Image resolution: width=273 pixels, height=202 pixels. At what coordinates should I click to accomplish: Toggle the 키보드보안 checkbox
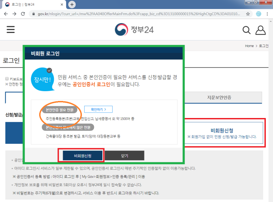click(x=7, y=79)
